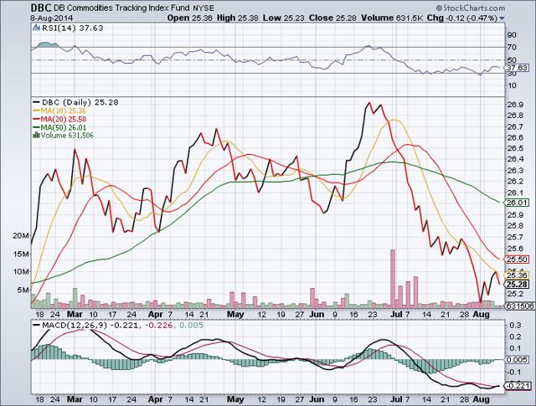Click the RSI(14) 37.63 legend label
Viewport: 536px width, 406px height.
click(x=73, y=28)
